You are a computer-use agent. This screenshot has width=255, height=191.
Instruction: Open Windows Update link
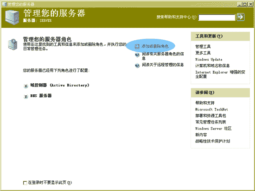click(x=209, y=59)
